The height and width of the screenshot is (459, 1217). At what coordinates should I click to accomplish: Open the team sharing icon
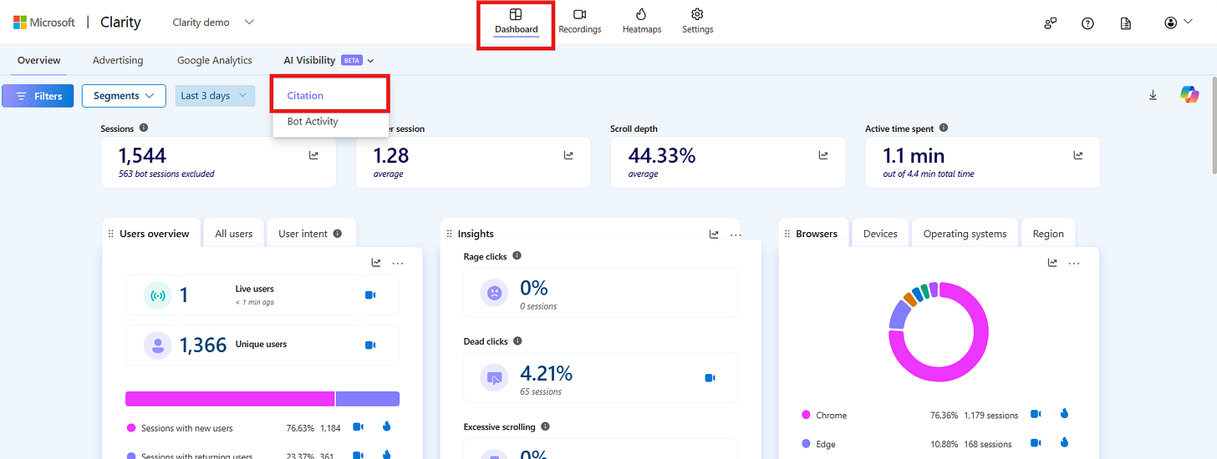coord(1051,23)
